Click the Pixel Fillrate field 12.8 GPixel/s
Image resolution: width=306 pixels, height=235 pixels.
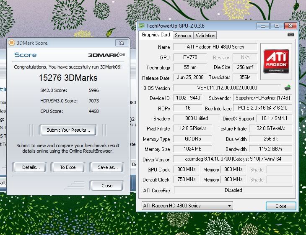(x=193, y=128)
